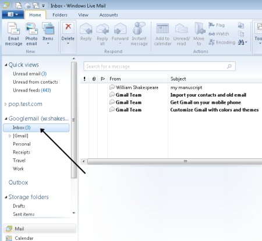Screen dimensions: 262x241
Task: Open the quick access toolbar customize arrow
Action: tap(44, 6)
